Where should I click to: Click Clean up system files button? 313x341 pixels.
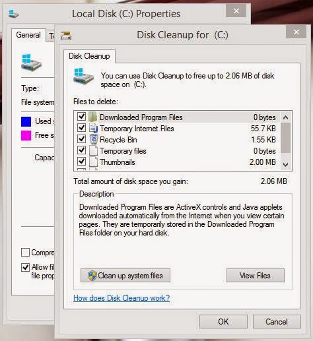[x=125, y=275]
